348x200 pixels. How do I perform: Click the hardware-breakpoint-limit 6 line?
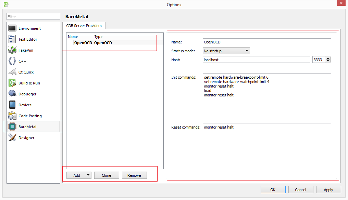(236, 77)
